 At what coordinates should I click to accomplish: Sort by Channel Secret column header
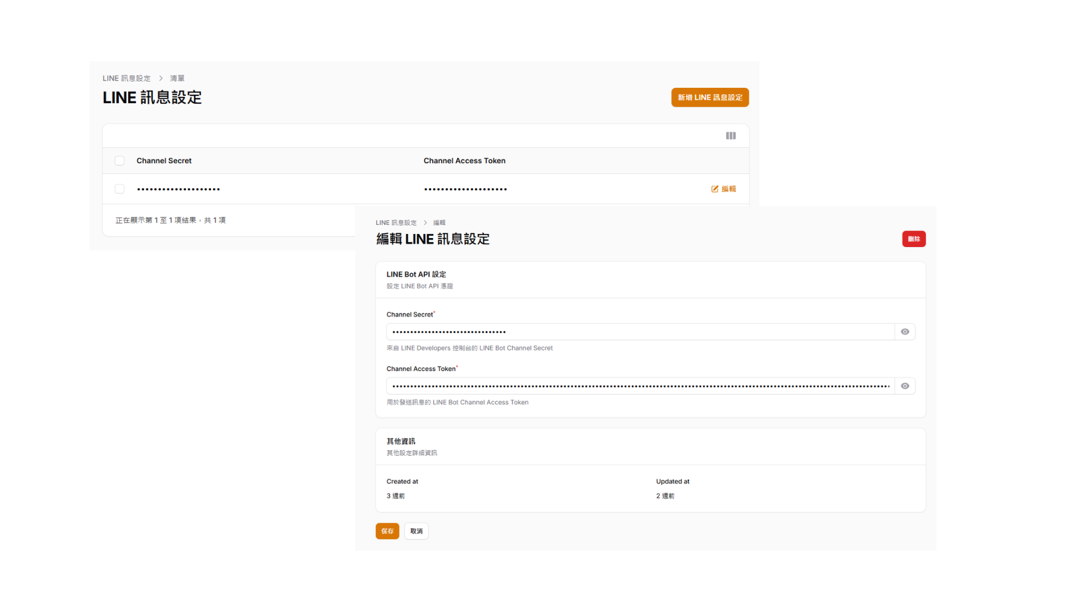click(x=164, y=161)
